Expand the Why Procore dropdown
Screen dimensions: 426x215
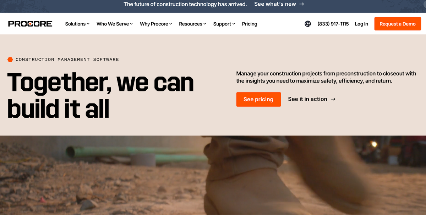click(x=156, y=24)
